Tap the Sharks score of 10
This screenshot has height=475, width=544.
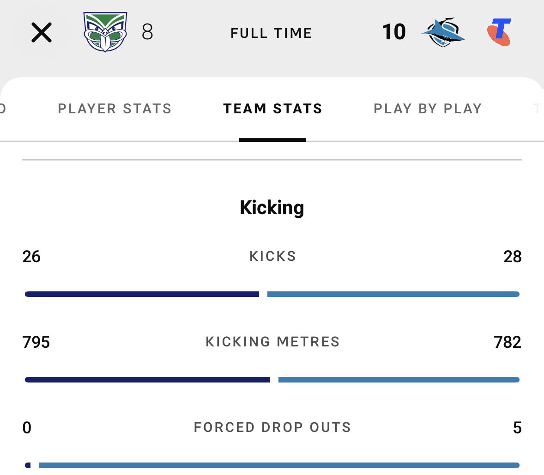(394, 32)
